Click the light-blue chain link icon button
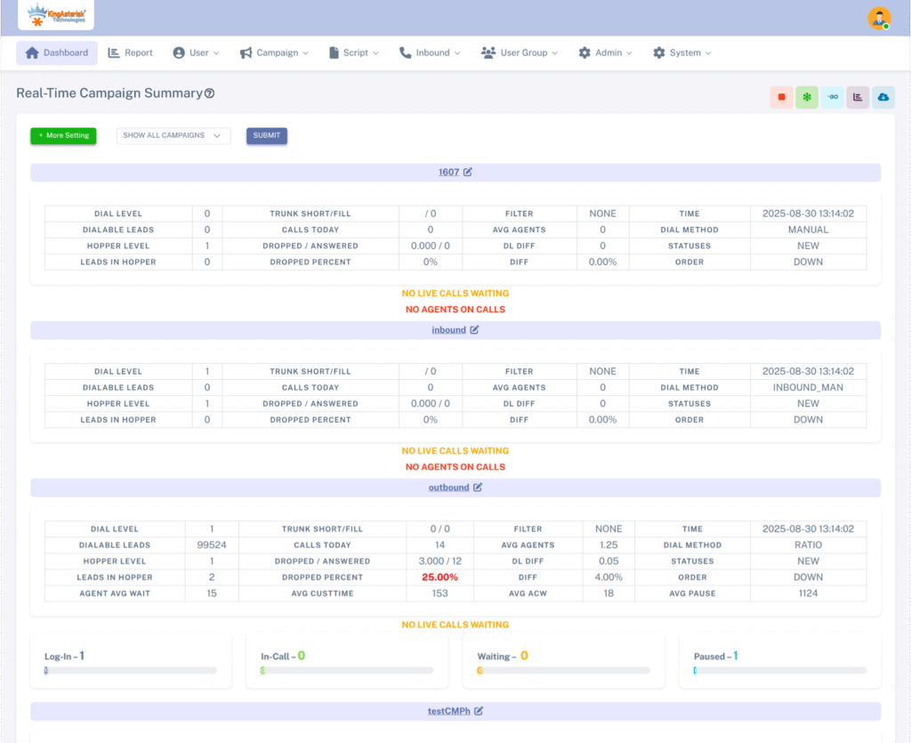 pyautogui.click(x=833, y=97)
